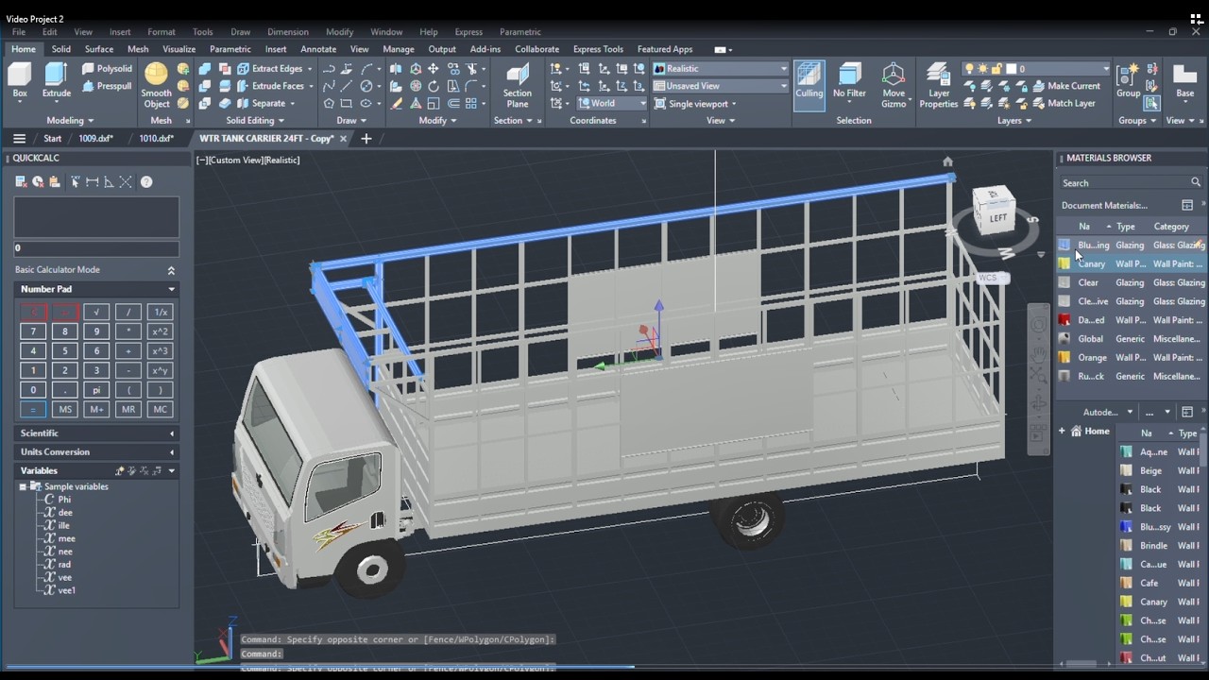Click the QuickCalc input field
Screen dimensions: 1209x680
click(x=95, y=248)
